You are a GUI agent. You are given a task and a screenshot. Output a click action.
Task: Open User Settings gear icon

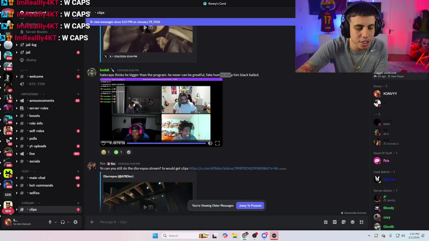[x=75, y=222]
